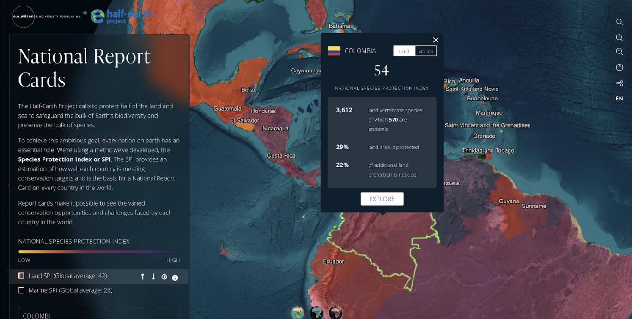
Task: Click the country search field showing COLOMBI
Action: [x=99, y=314]
